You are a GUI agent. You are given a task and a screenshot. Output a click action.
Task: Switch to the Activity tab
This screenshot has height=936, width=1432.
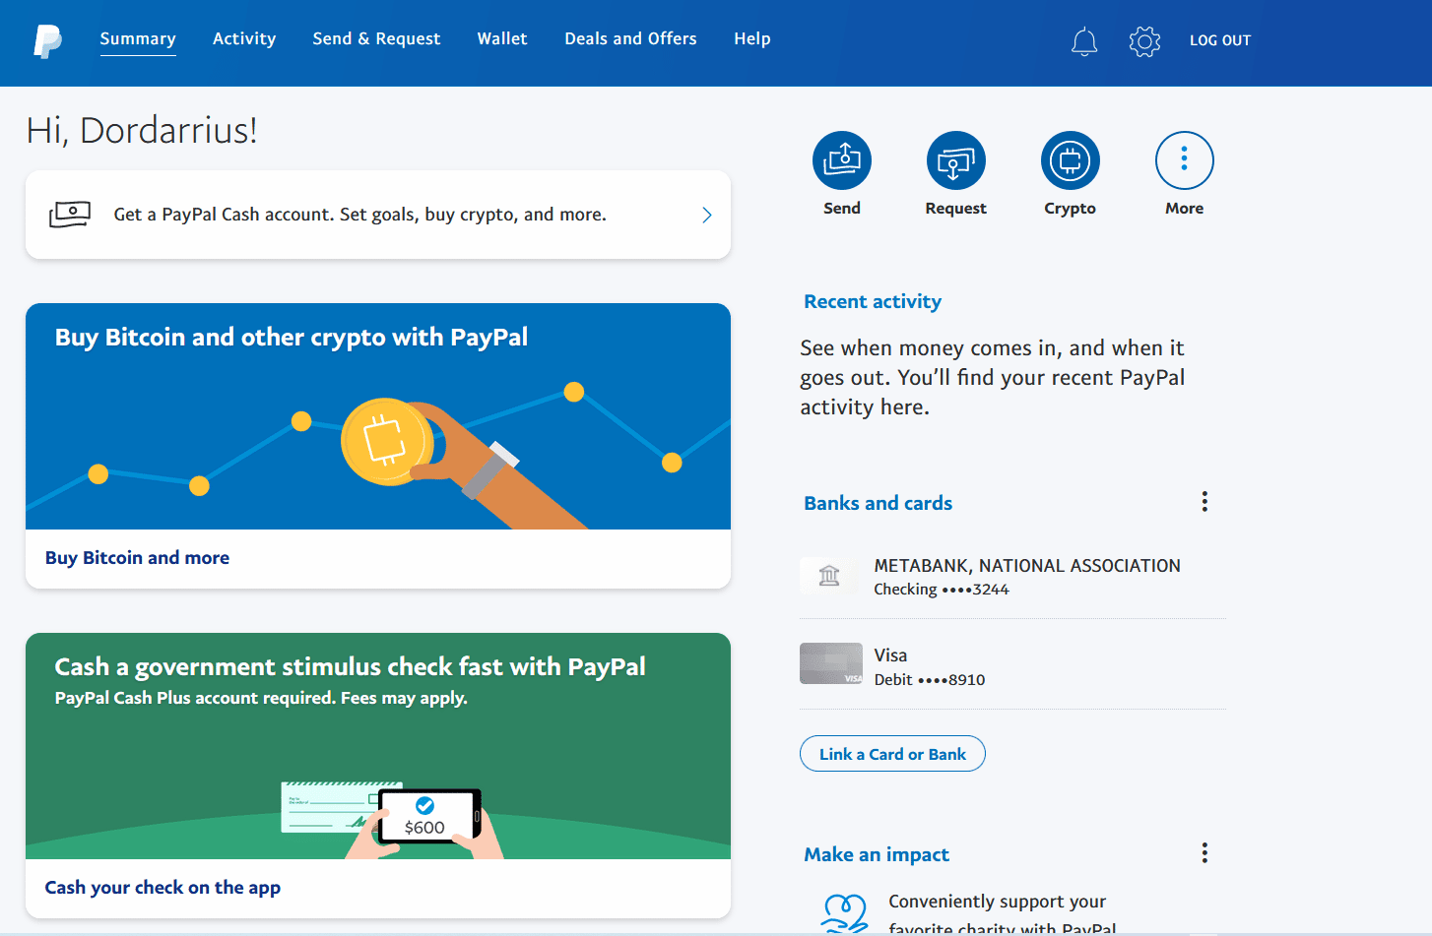[x=243, y=38]
